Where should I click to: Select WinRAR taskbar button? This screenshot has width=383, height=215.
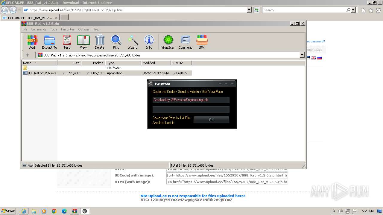[75, 211]
